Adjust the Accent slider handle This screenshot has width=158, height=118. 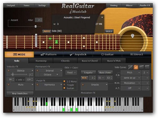point(36,26)
